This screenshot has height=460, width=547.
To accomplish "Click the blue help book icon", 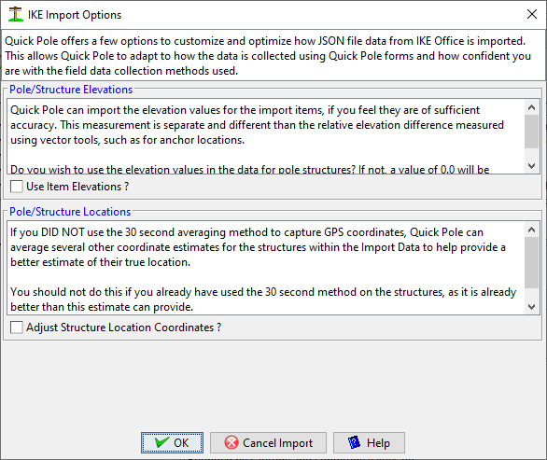I will [x=354, y=442].
